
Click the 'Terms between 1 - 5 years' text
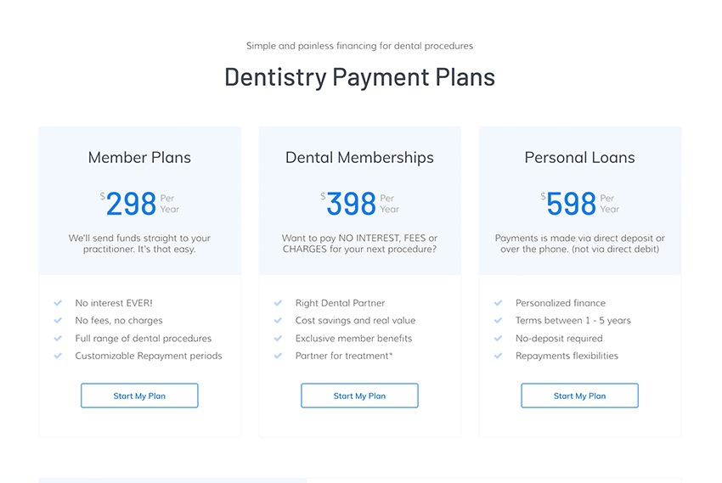[573, 321]
